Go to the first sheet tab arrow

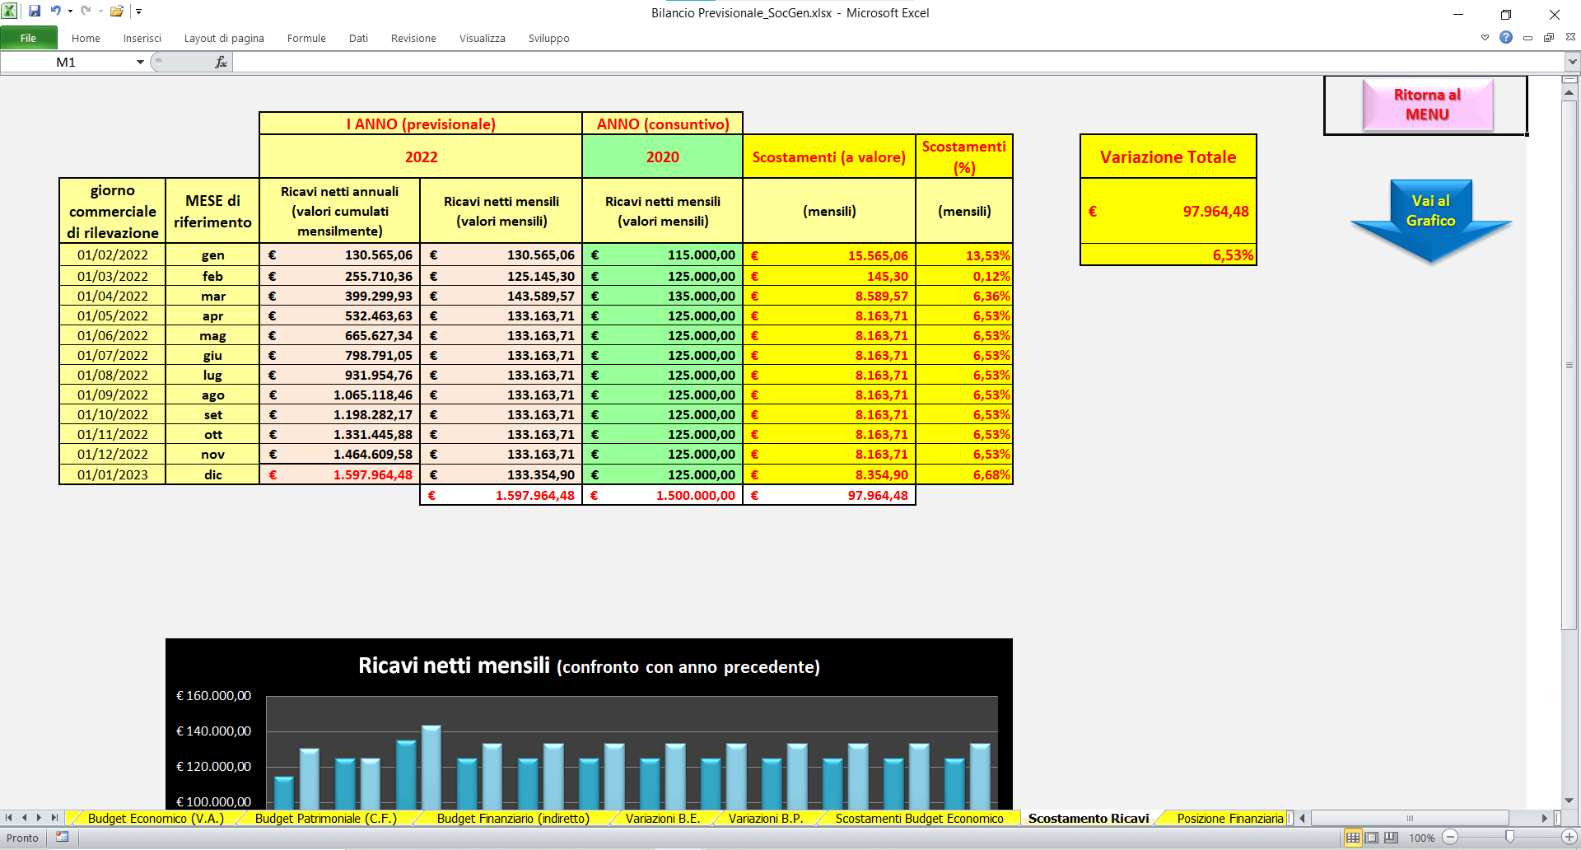(9, 818)
